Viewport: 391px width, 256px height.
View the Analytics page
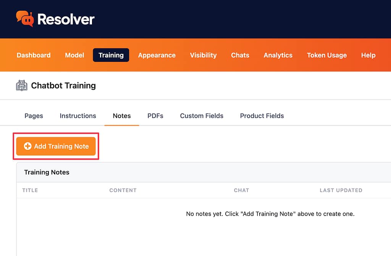(278, 55)
